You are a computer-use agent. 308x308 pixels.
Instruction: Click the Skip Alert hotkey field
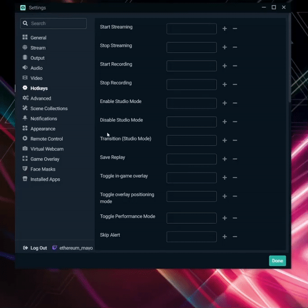pyautogui.click(x=191, y=237)
